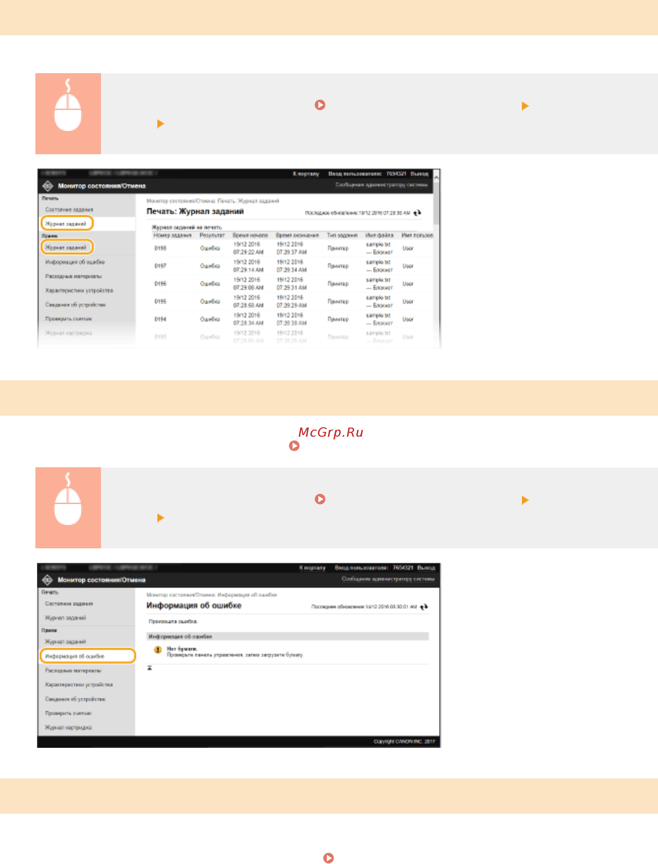658x864 pixels.
Task: Open 'Проверить счетчик' in the error information page sidebar
Action: pyautogui.click(x=68, y=713)
